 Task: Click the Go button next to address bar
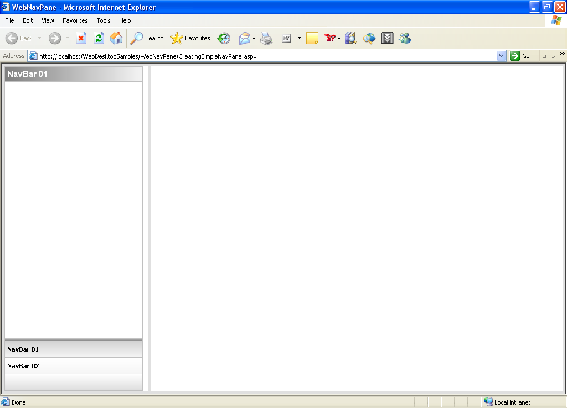[520, 56]
